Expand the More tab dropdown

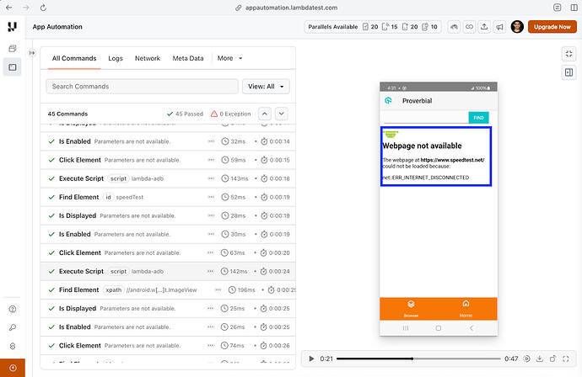point(229,59)
